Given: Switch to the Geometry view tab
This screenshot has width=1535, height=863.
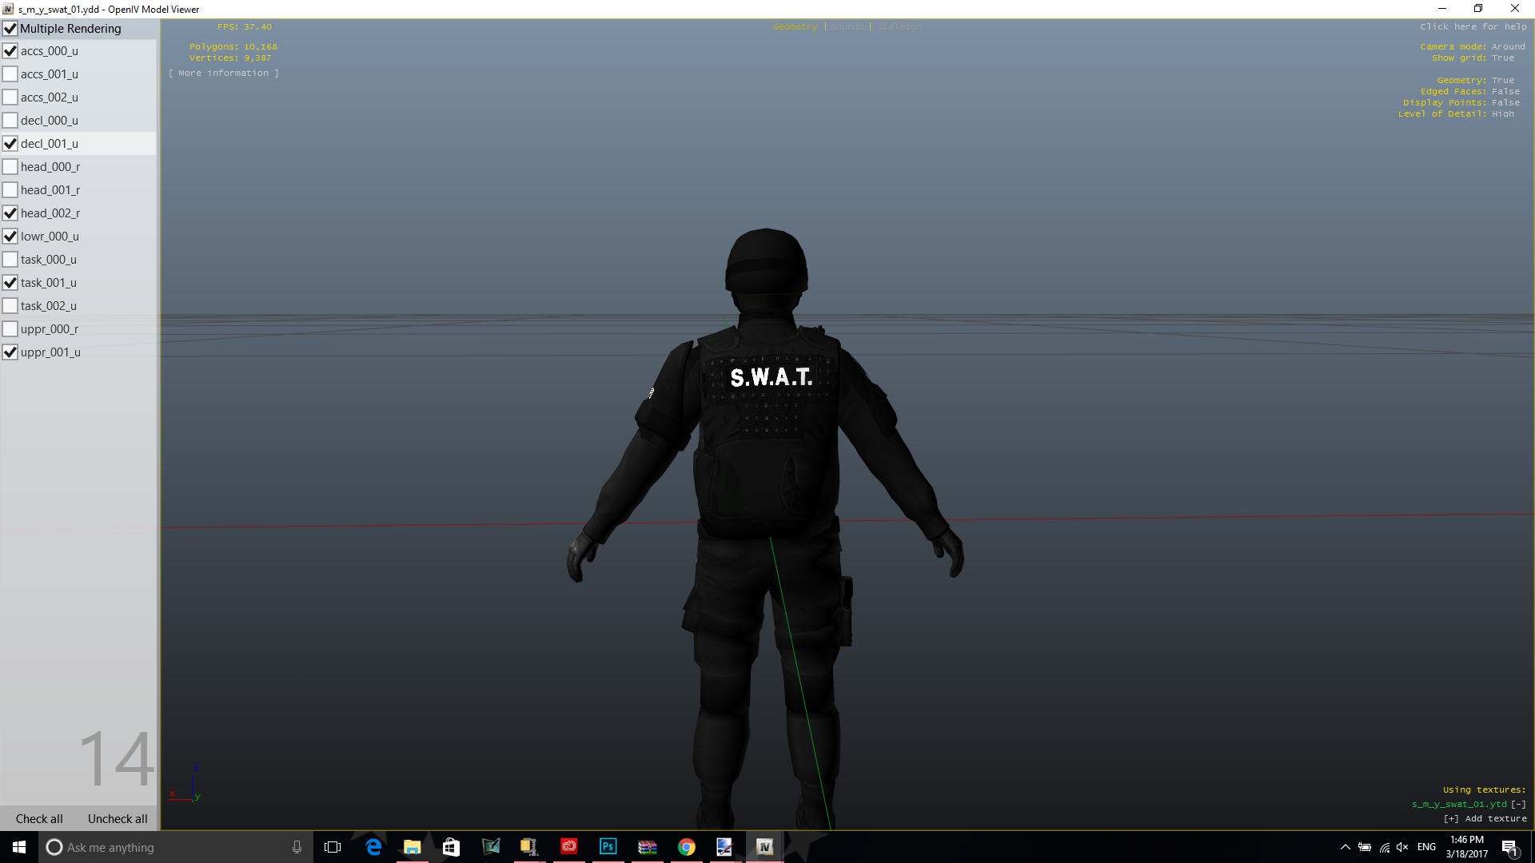Looking at the screenshot, I should coord(795,27).
